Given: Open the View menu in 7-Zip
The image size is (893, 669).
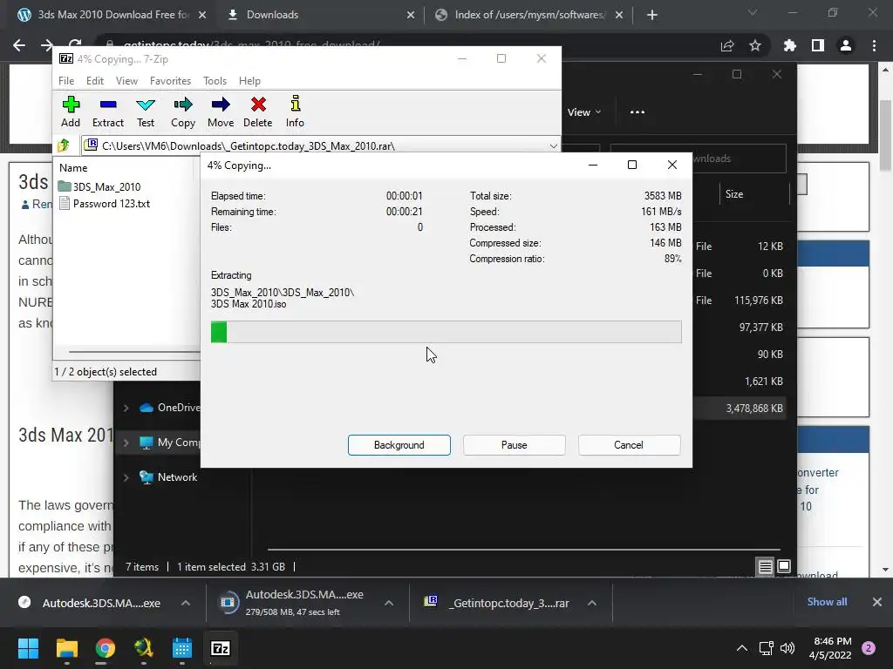Looking at the screenshot, I should [126, 81].
